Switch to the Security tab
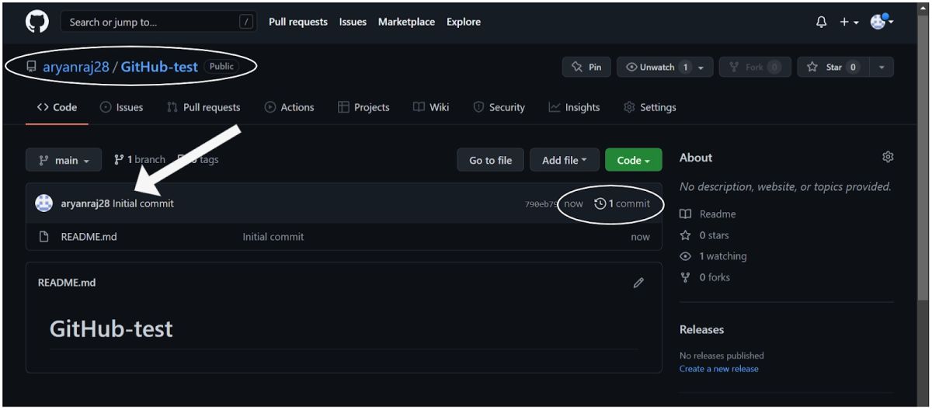Screen dimensions: 932x410 tap(499, 107)
